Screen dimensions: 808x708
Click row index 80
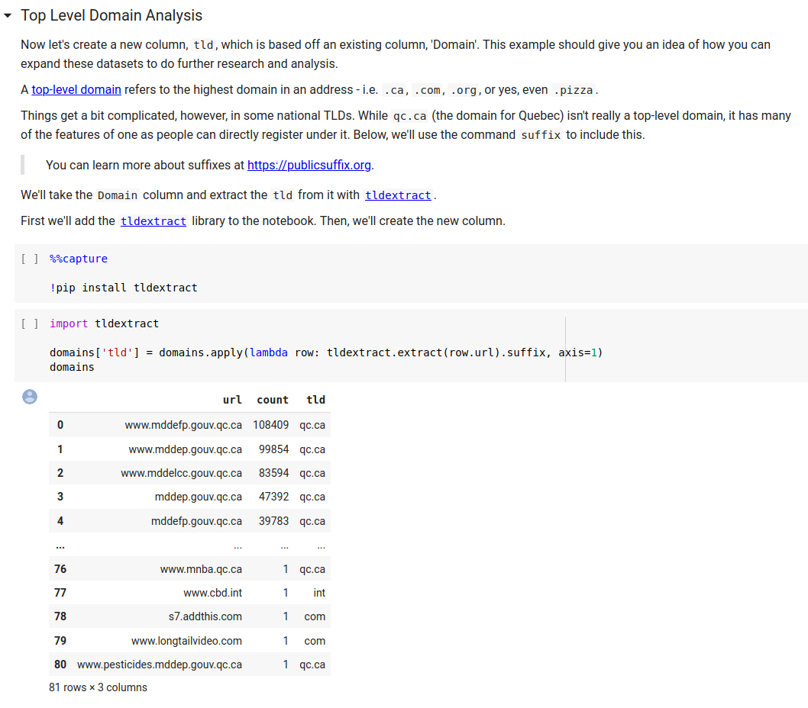(x=60, y=665)
